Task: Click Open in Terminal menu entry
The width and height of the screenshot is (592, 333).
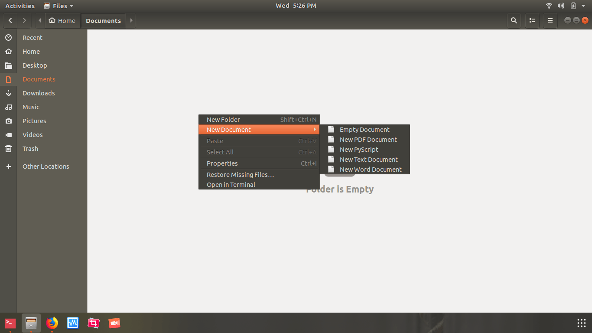Action: click(x=231, y=185)
